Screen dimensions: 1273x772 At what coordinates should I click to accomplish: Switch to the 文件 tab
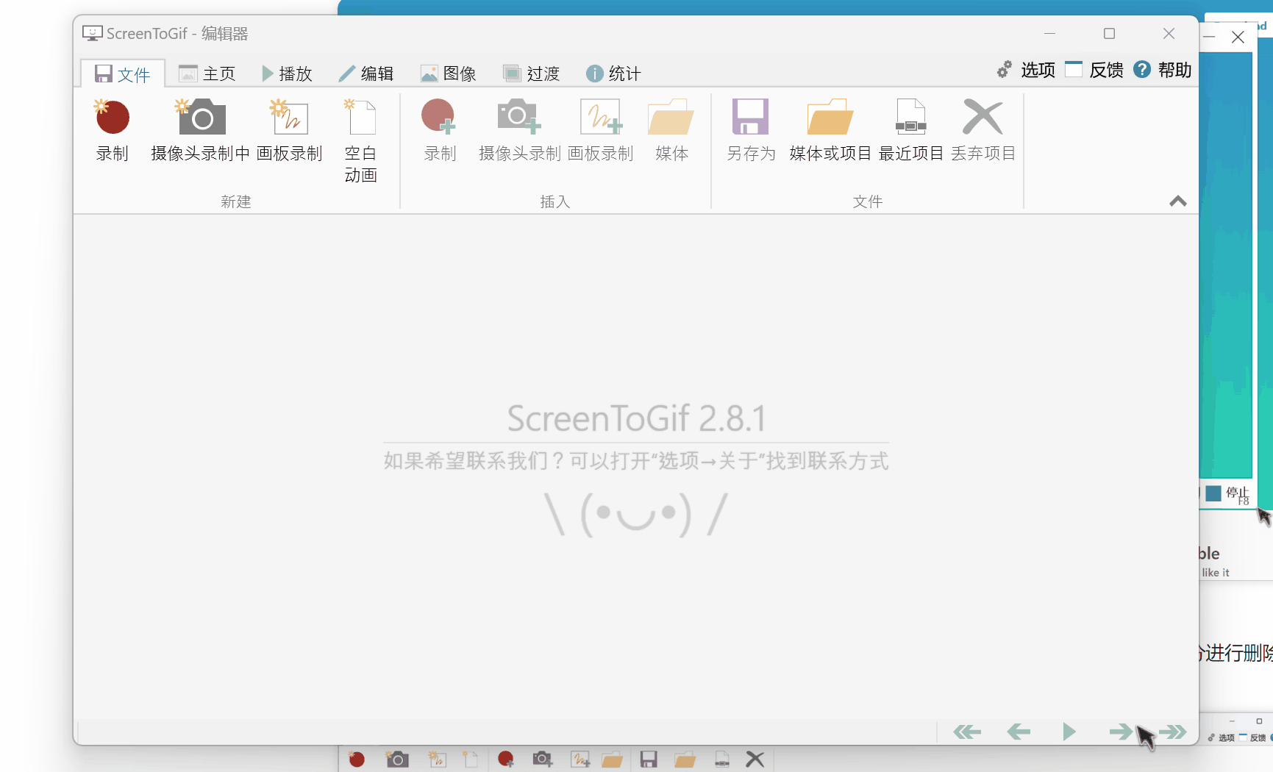[x=123, y=74]
